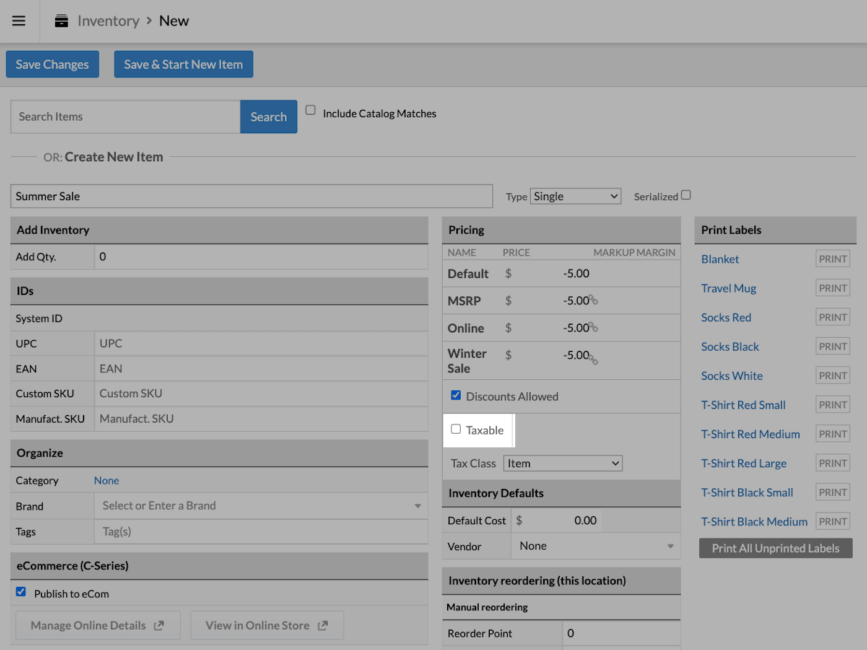The image size is (867, 650).
Task: Click the external link icon on View in Online Store
Action: pyautogui.click(x=323, y=626)
